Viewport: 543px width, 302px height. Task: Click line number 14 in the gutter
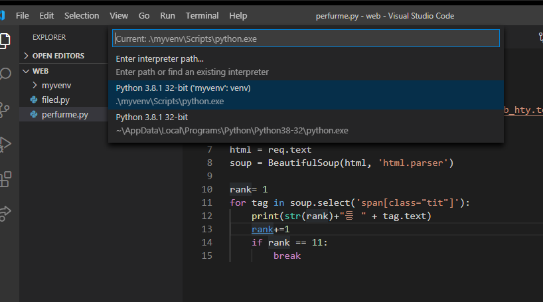[x=206, y=242]
